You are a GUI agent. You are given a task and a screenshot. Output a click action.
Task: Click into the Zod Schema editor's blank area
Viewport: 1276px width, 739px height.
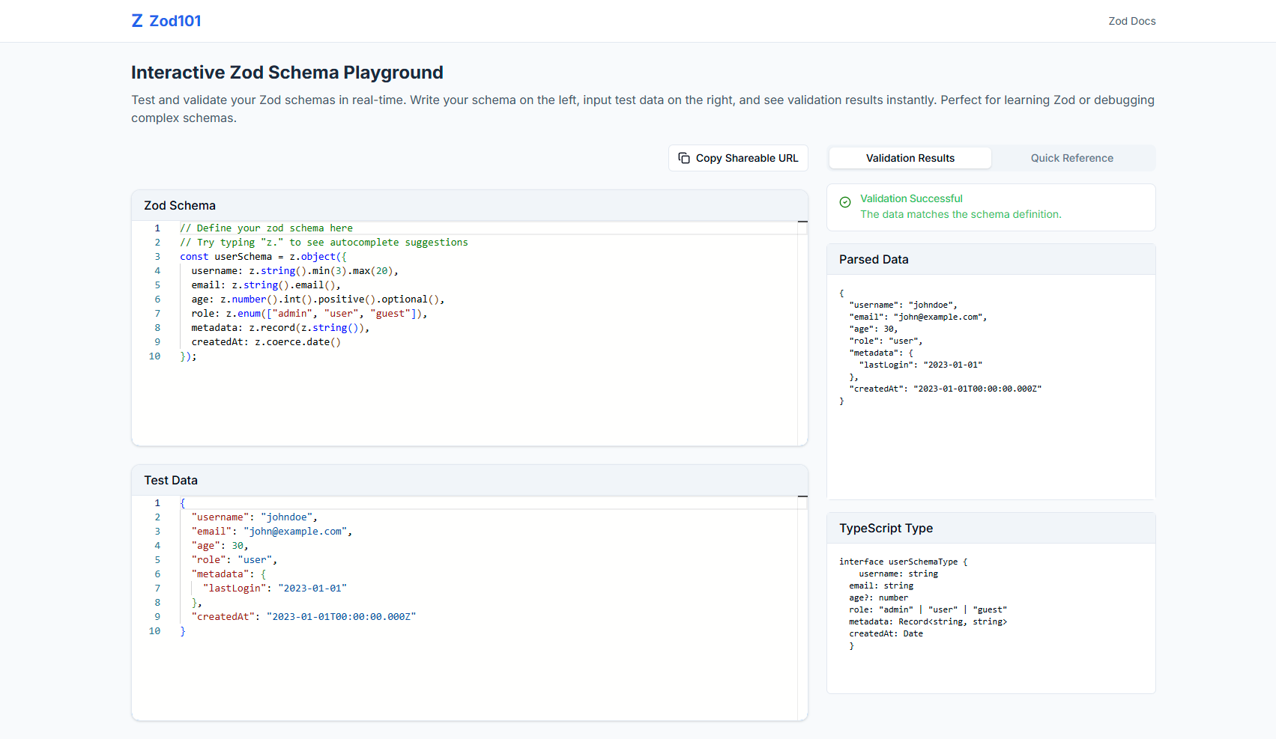487,404
